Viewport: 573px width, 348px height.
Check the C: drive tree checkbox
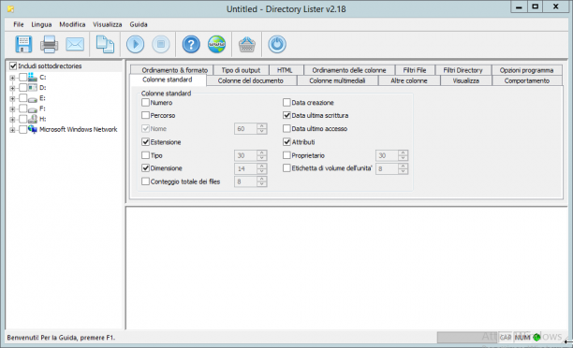point(23,77)
